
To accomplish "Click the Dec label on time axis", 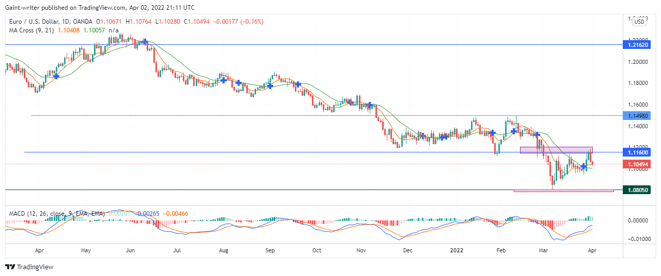I will (x=408, y=251).
